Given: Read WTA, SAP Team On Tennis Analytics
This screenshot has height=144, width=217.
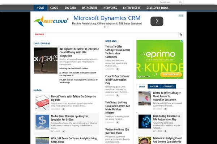Looking at the screenshot, I should click(x=74, y=140).
